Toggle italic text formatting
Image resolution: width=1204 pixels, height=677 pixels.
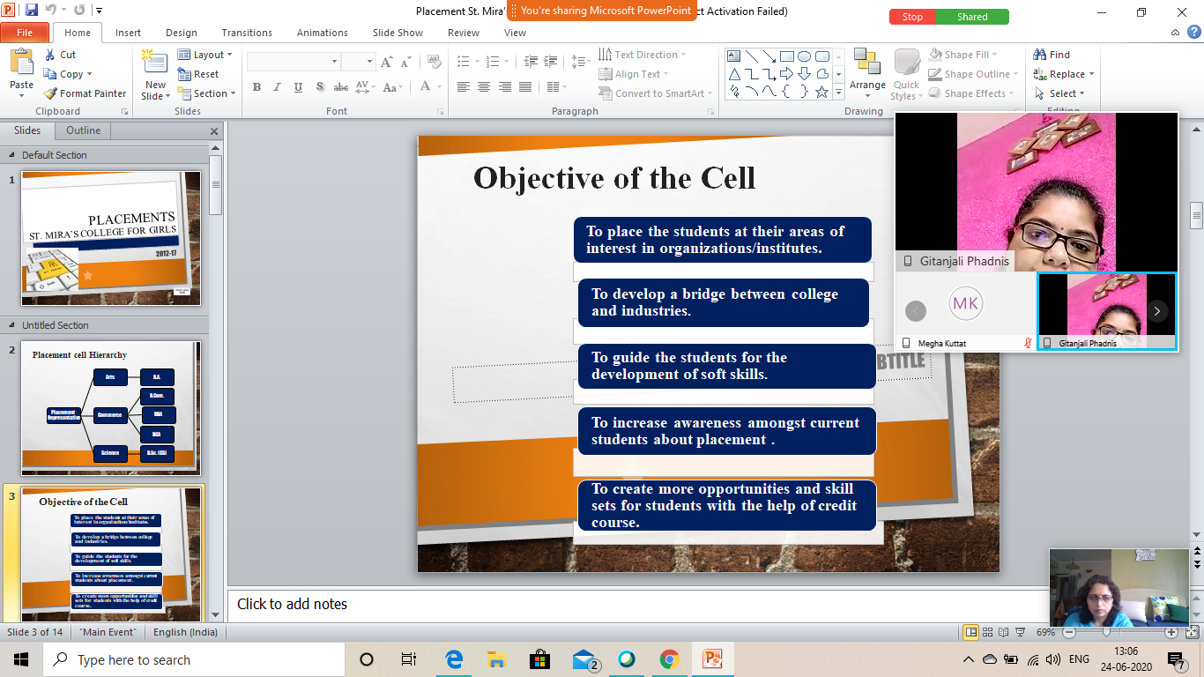276,87
